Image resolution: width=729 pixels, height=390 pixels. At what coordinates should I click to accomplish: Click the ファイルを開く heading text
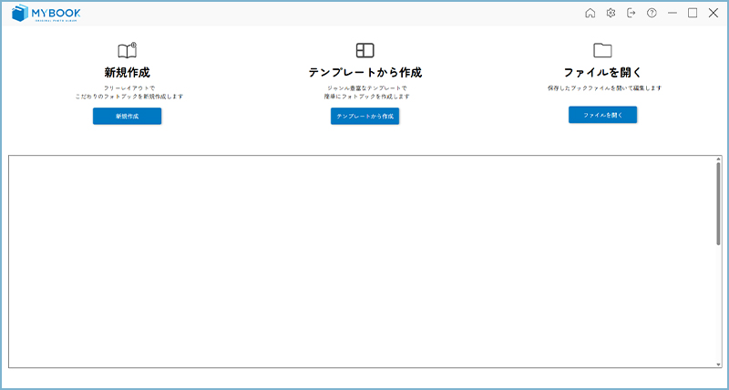coord(602,73)
